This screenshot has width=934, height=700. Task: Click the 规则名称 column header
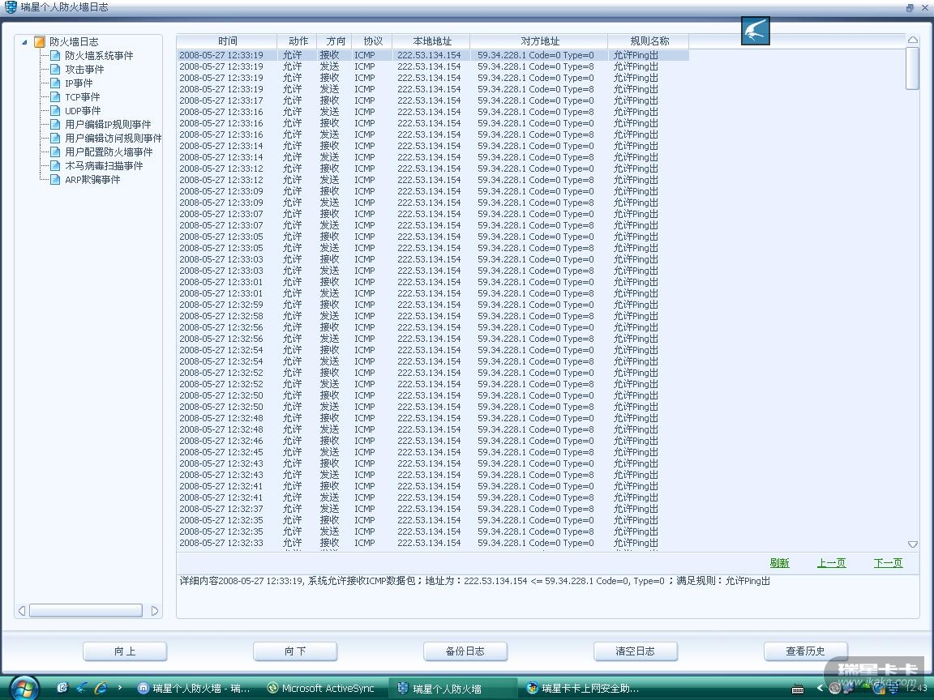[x=649, y=41]
